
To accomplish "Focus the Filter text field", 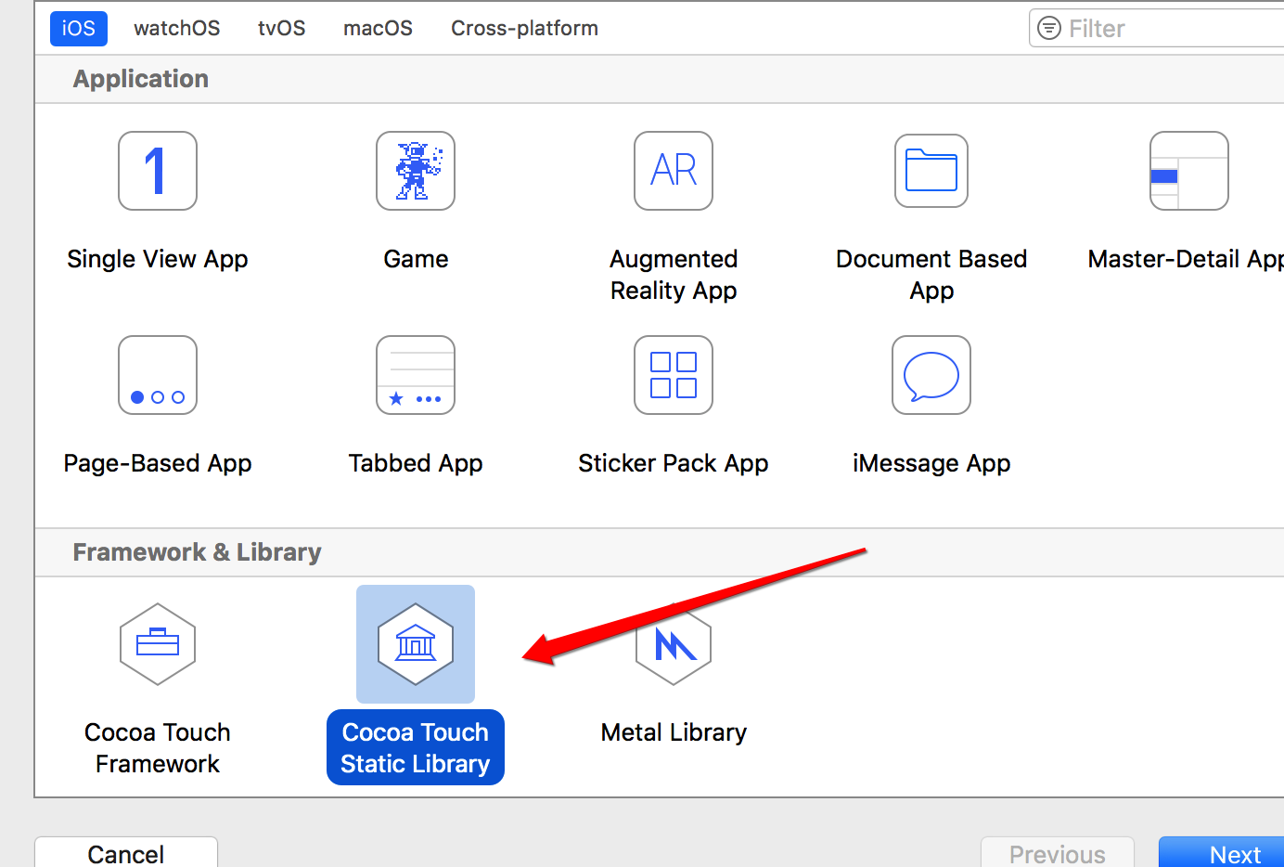I will [1157, 28].
